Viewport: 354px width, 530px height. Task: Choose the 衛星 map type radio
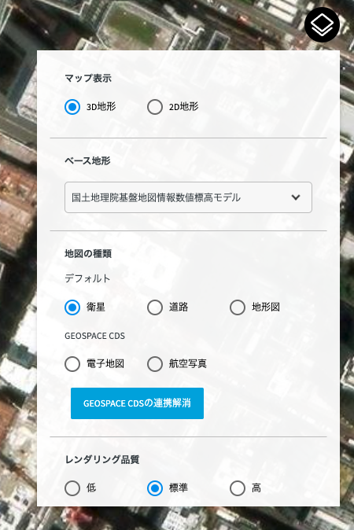72,307
